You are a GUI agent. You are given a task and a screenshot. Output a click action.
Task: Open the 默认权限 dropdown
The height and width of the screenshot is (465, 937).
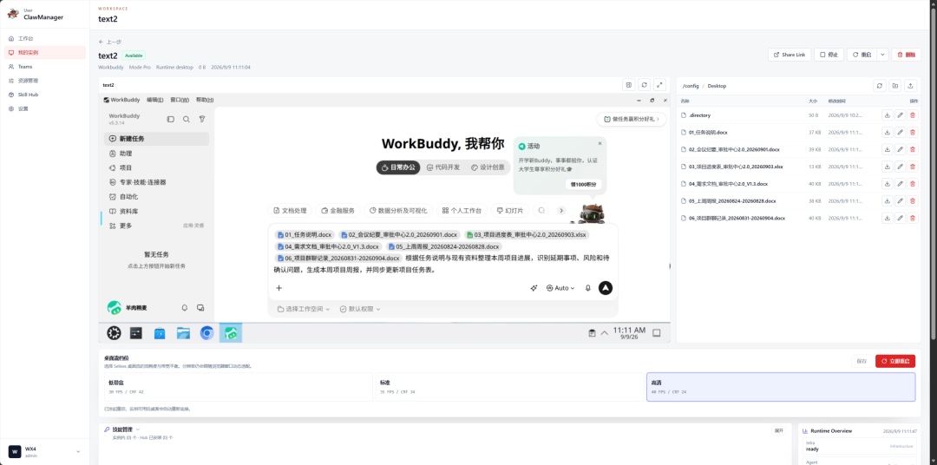pos(360,309)
